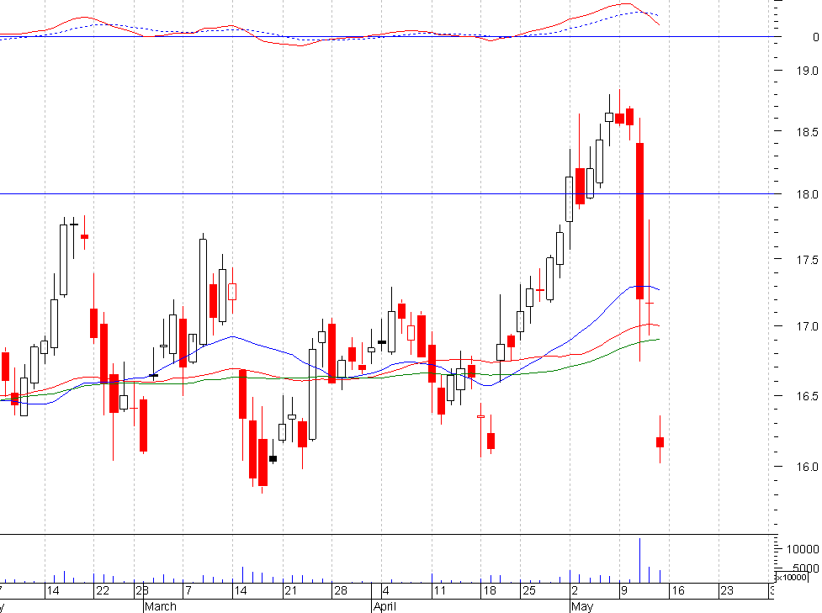Click the March month label

[x=161, y=606]
